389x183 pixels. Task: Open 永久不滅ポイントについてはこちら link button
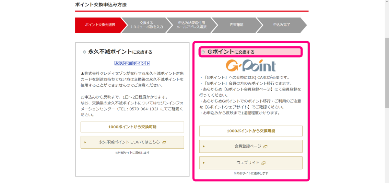(x=132, y=142)
